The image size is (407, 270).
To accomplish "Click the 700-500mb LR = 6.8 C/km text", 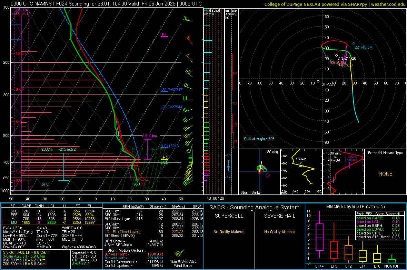I will click(24, 264).
